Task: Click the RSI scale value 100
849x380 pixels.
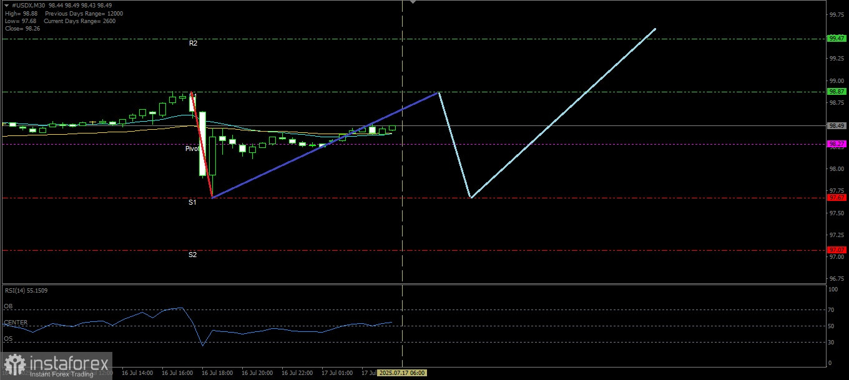Action: point(833,290)
